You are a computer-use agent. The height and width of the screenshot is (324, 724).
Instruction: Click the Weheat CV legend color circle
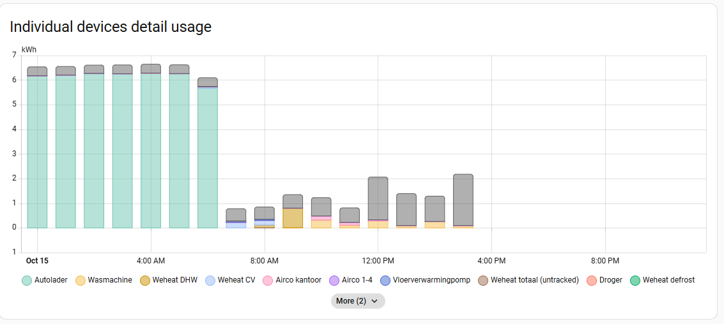tap(210, 280)
